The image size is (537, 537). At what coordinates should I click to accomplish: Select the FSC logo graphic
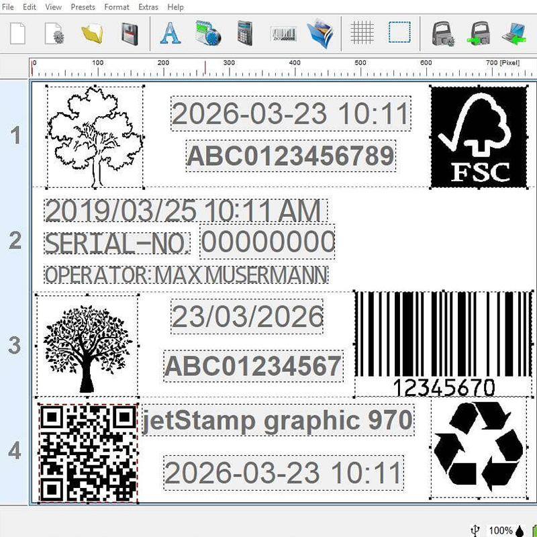click(x=479, y=137)
